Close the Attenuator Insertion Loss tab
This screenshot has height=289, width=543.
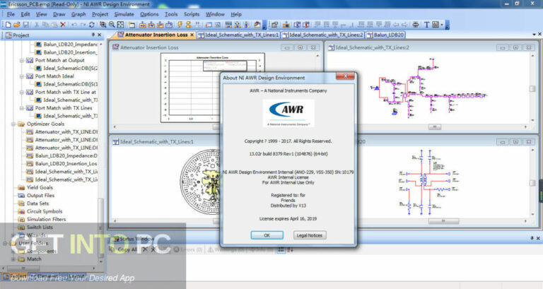pos(192,35)
